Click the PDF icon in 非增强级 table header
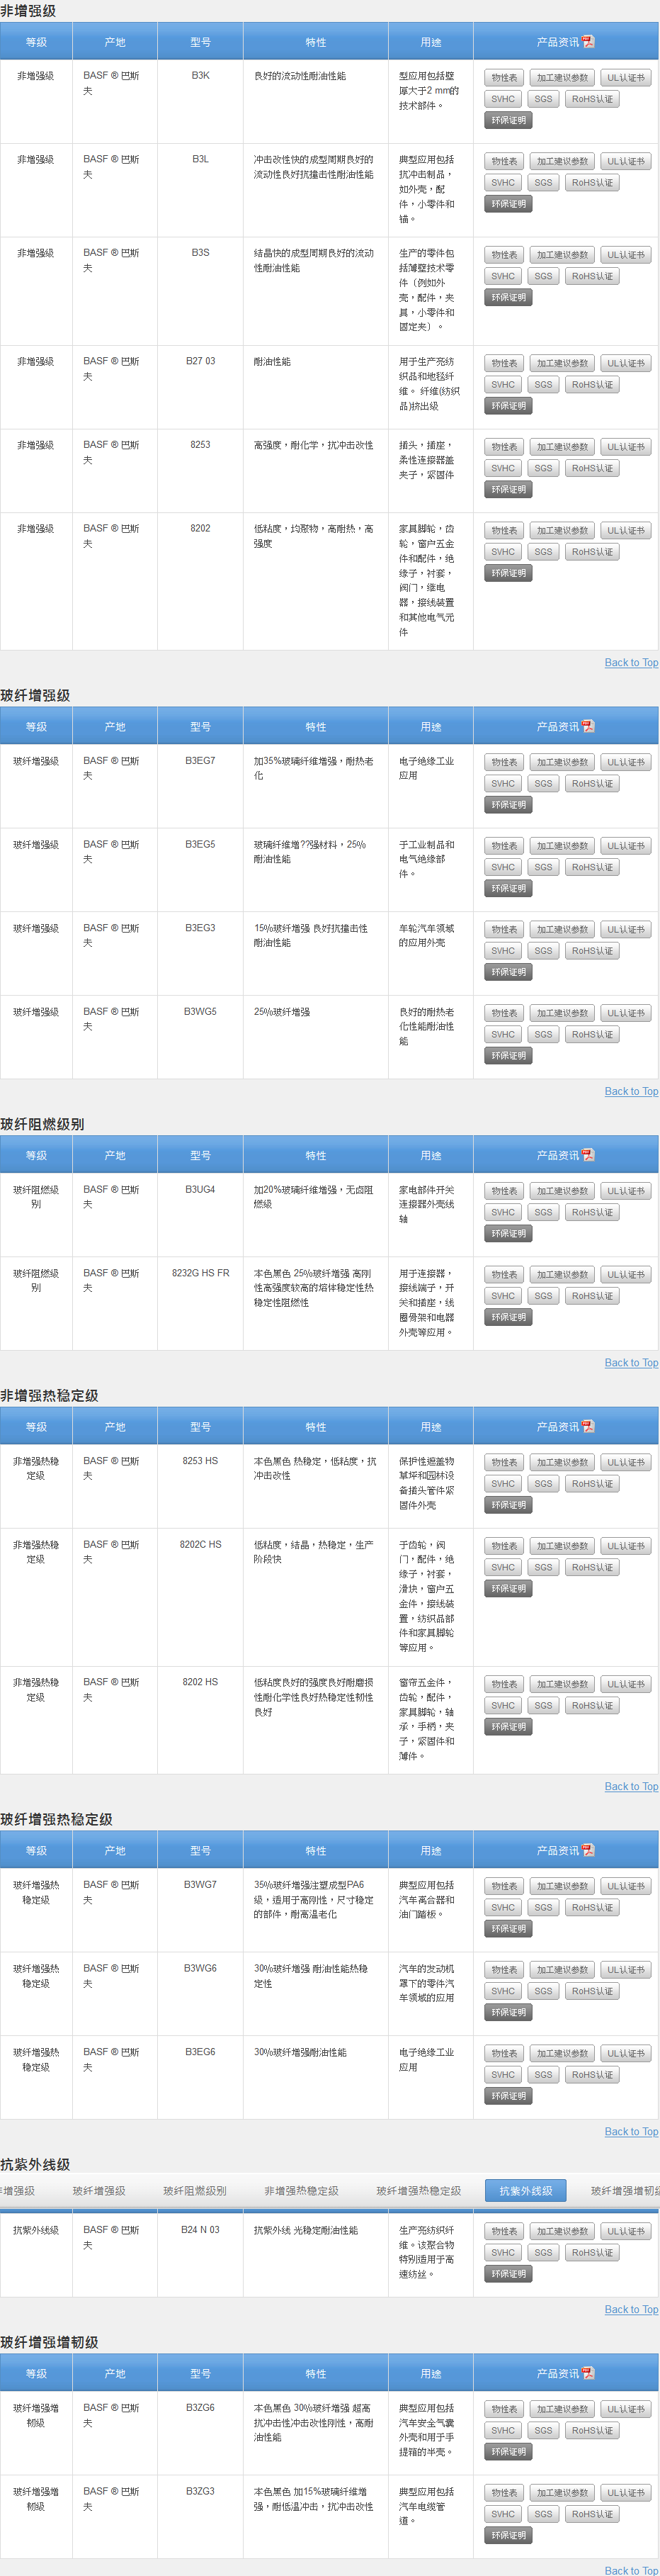 pos(588,42)
